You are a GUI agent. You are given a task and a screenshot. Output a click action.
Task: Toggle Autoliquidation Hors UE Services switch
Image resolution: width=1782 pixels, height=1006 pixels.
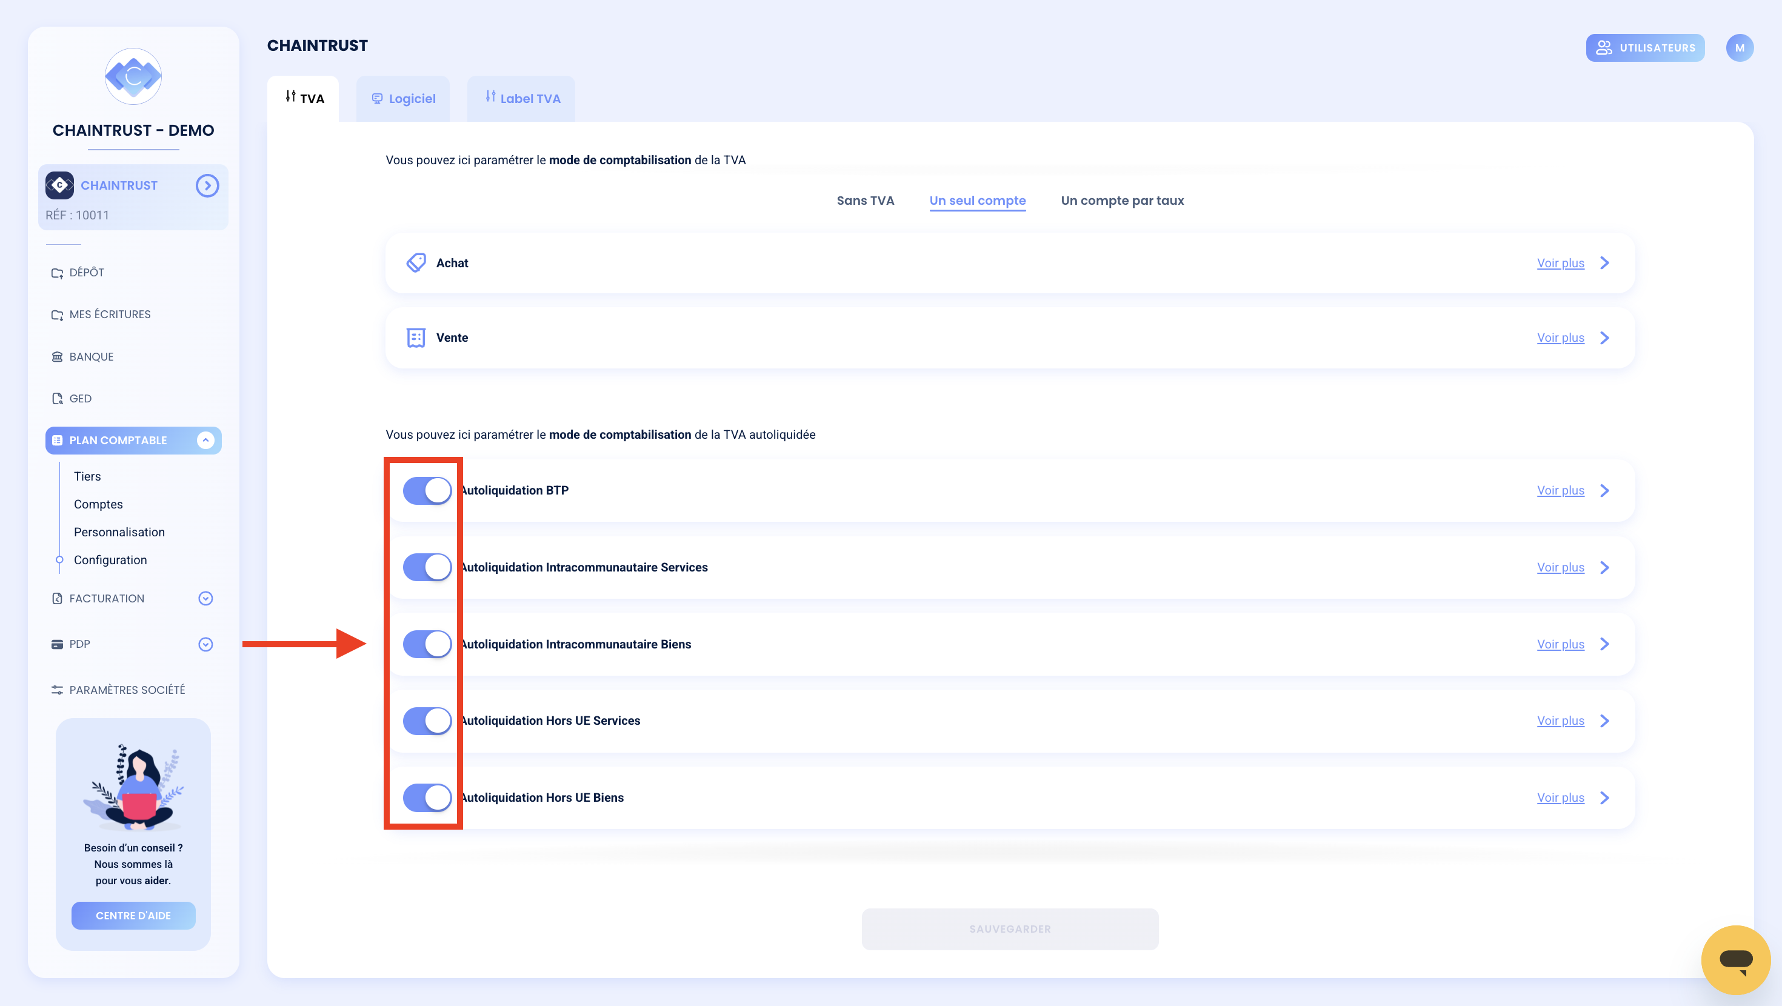coord(427,721)
